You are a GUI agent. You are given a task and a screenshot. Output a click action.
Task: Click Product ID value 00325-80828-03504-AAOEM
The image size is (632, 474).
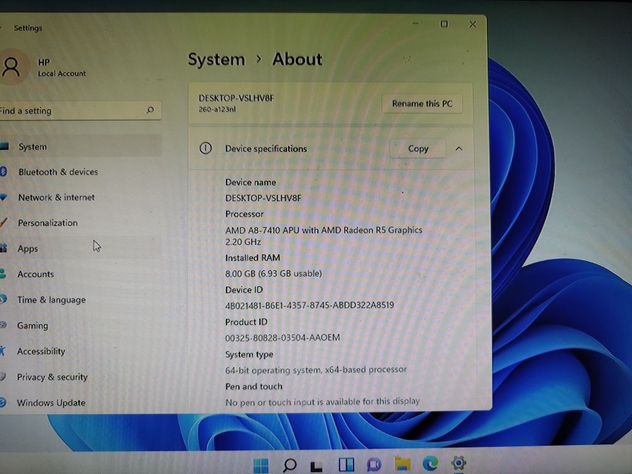(x=283, y=338)
